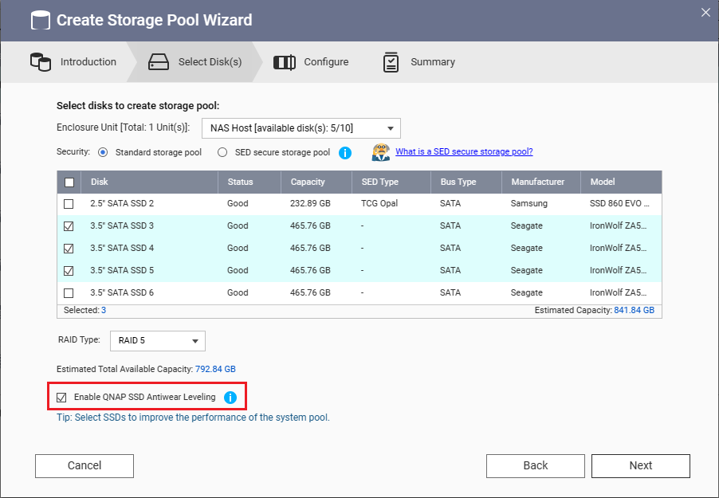Disable QNAP SSD Antiwear Leveling

61,397
